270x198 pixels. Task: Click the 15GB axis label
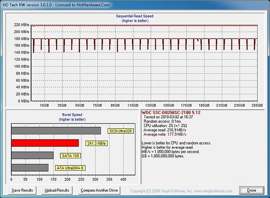coord(44,105)
